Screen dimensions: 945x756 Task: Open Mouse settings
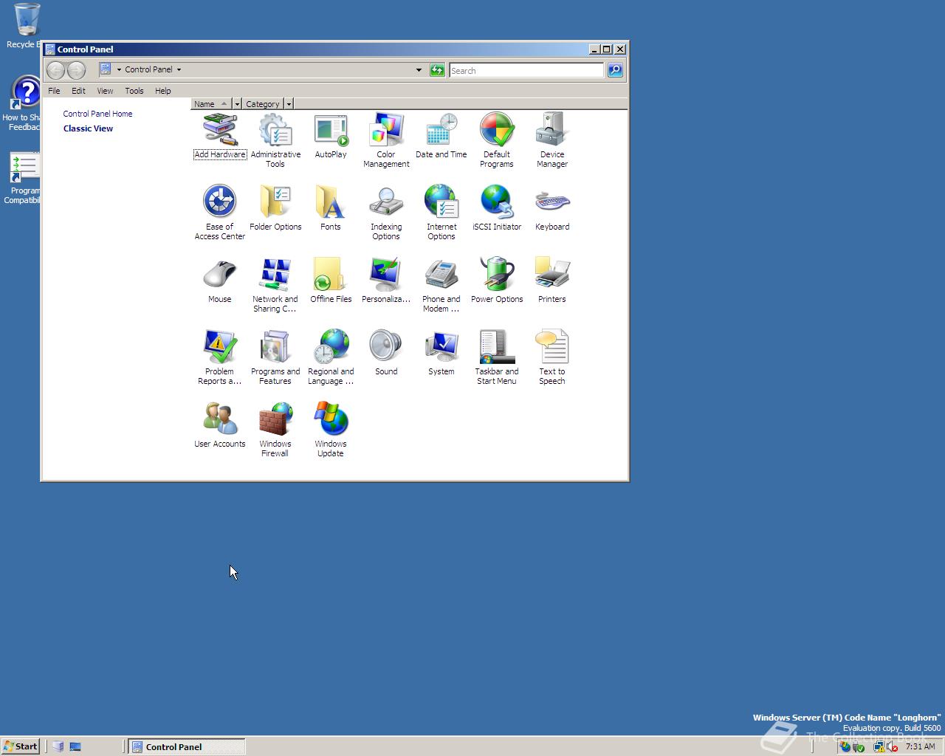coord(220,281)
